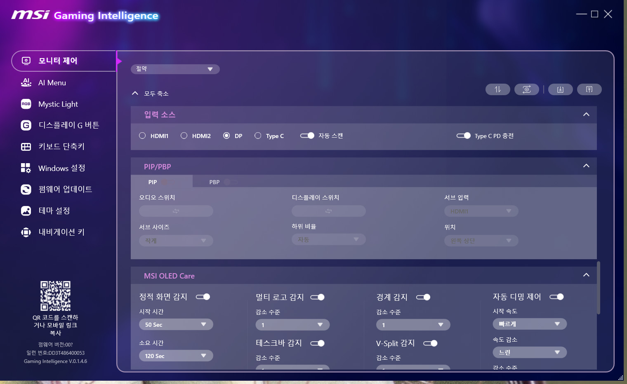The image size is (627, 384).
Task: Open the 절약 mode dropdown
Action: [x=175, y=69]
